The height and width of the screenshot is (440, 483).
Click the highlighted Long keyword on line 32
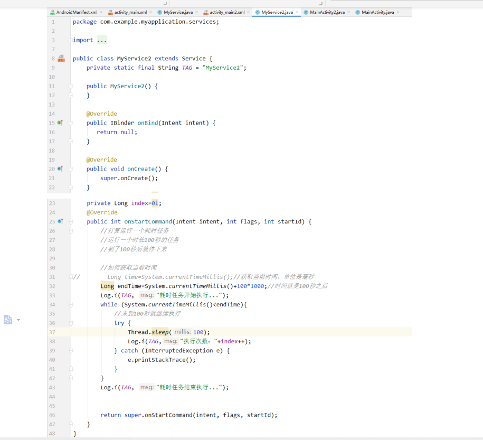pyautogui.click(x=107, y=286)
